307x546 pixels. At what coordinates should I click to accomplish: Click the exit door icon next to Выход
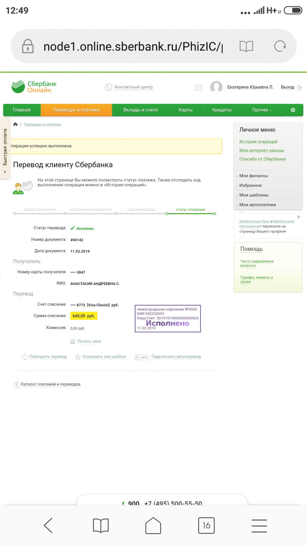(300, 88)
